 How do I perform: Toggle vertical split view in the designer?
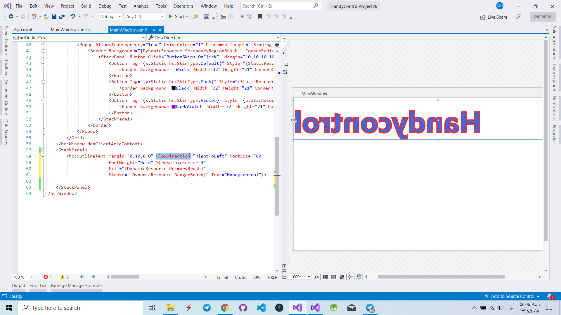284,266
